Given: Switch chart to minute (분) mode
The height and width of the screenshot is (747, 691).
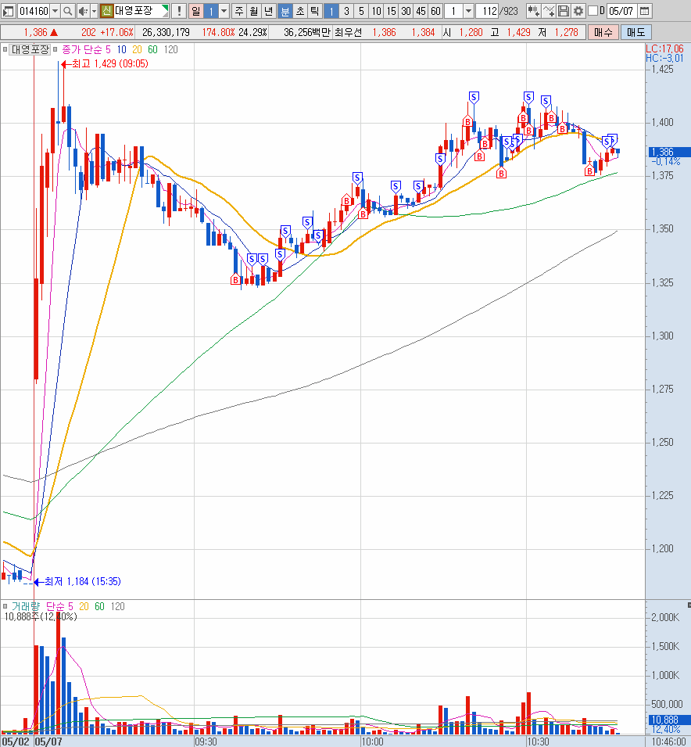Looking at the screenshot, I should tap(284, 11).
